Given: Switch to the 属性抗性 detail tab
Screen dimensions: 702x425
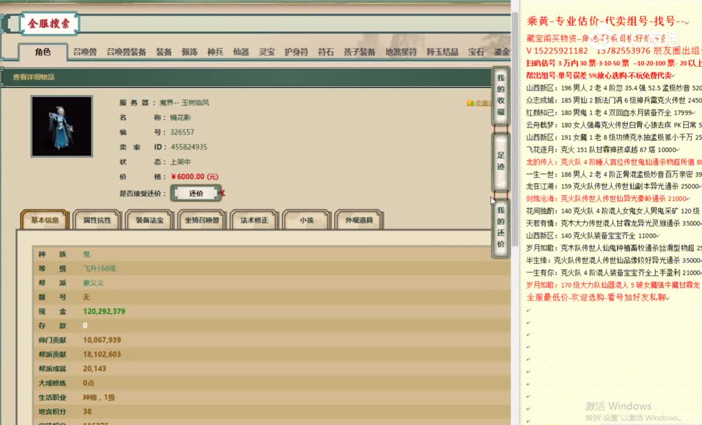Looking at the screenshot, I should (97, 220).
